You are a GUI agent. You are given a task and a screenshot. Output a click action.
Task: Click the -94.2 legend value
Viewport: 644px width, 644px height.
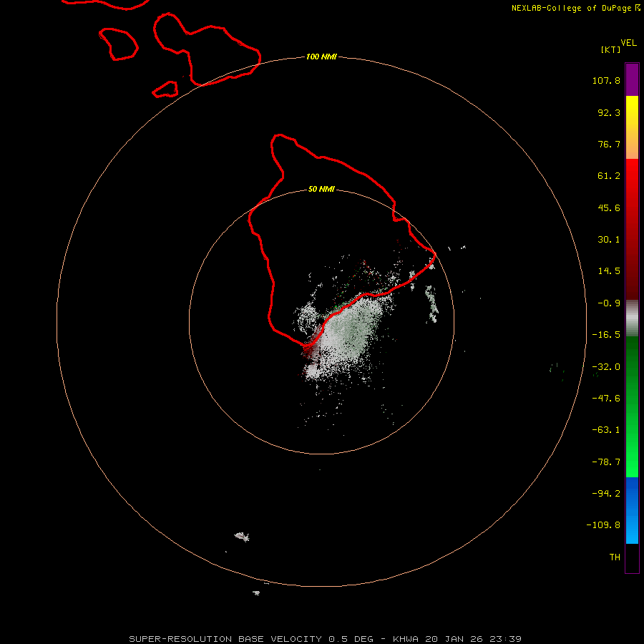(606, 494)
